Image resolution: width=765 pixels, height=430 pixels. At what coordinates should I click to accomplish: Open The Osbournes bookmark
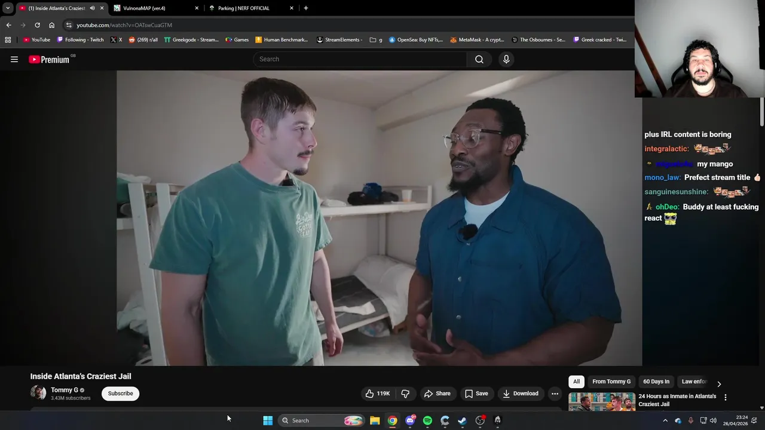(538, 40)
